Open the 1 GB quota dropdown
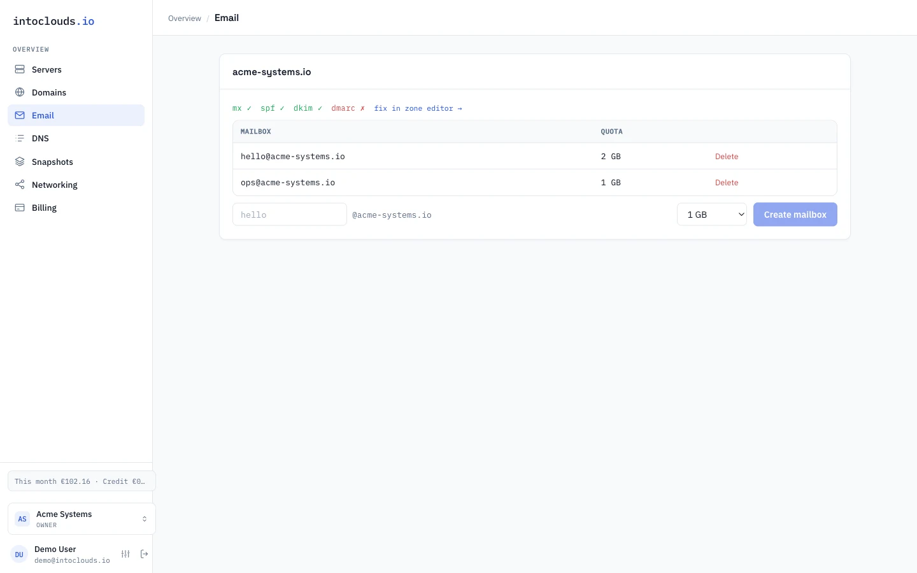The height and width of the screenshot is (573, 917). [x=712, y=215]
